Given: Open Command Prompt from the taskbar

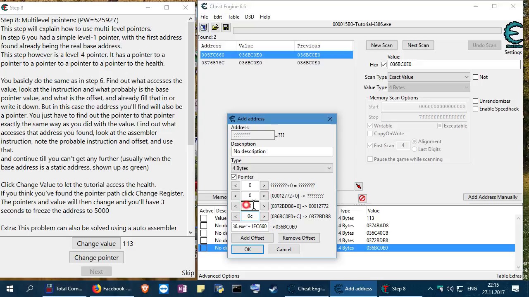Looking at the screenshot, I should pyautogui.click(x=237, y=289).
